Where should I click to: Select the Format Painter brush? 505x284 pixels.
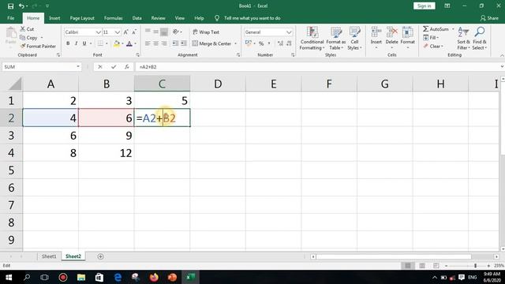[23, 46]
